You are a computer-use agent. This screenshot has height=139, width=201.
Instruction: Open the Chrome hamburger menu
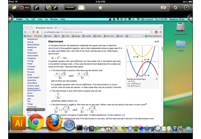(x=161, y=32)
